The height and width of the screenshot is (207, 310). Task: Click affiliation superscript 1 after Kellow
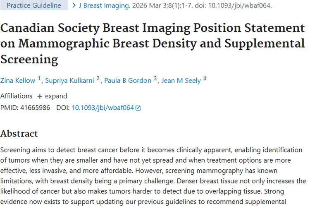39,78
